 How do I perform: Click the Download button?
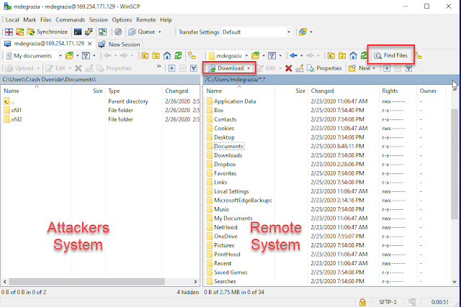226,68
